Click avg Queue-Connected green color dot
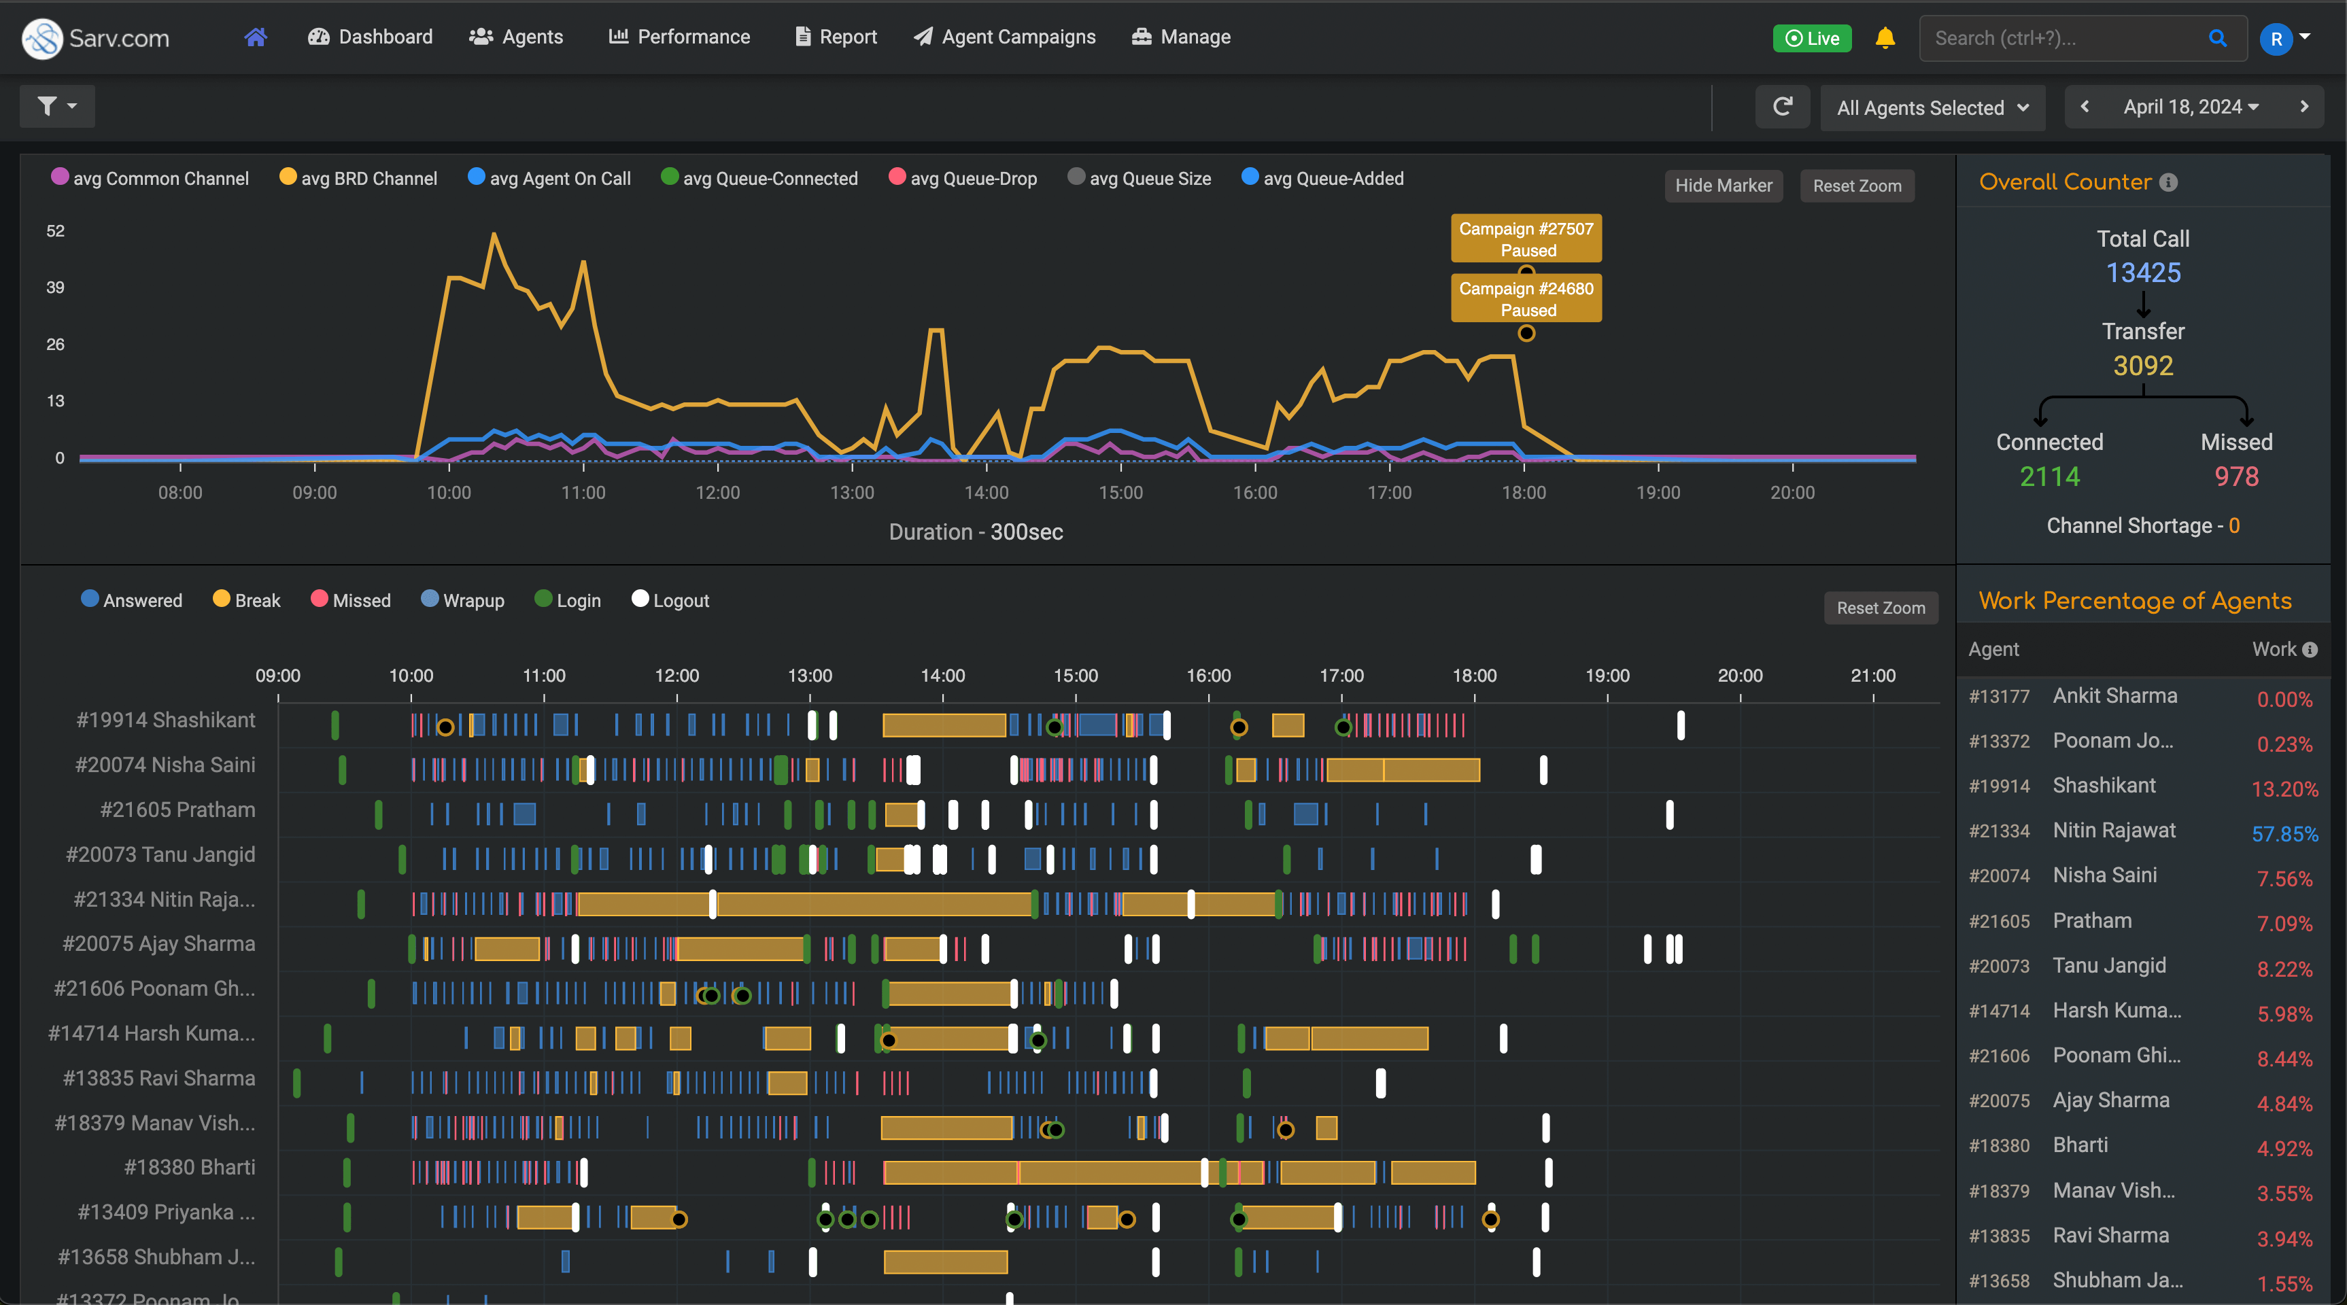The image size is (2347, 1305). click(670, 177)
